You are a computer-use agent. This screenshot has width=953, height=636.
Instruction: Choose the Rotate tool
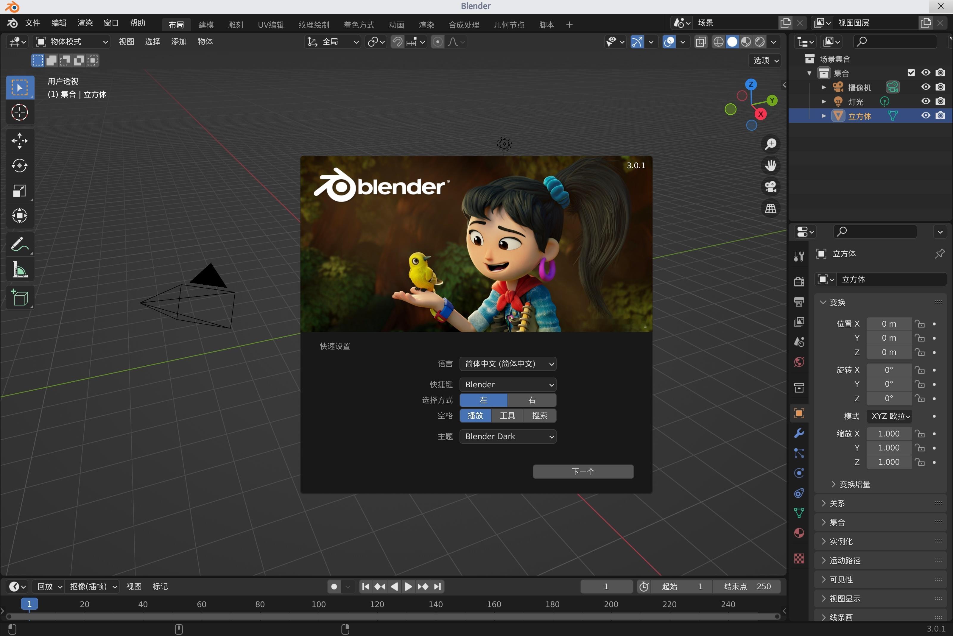(20, 166)
